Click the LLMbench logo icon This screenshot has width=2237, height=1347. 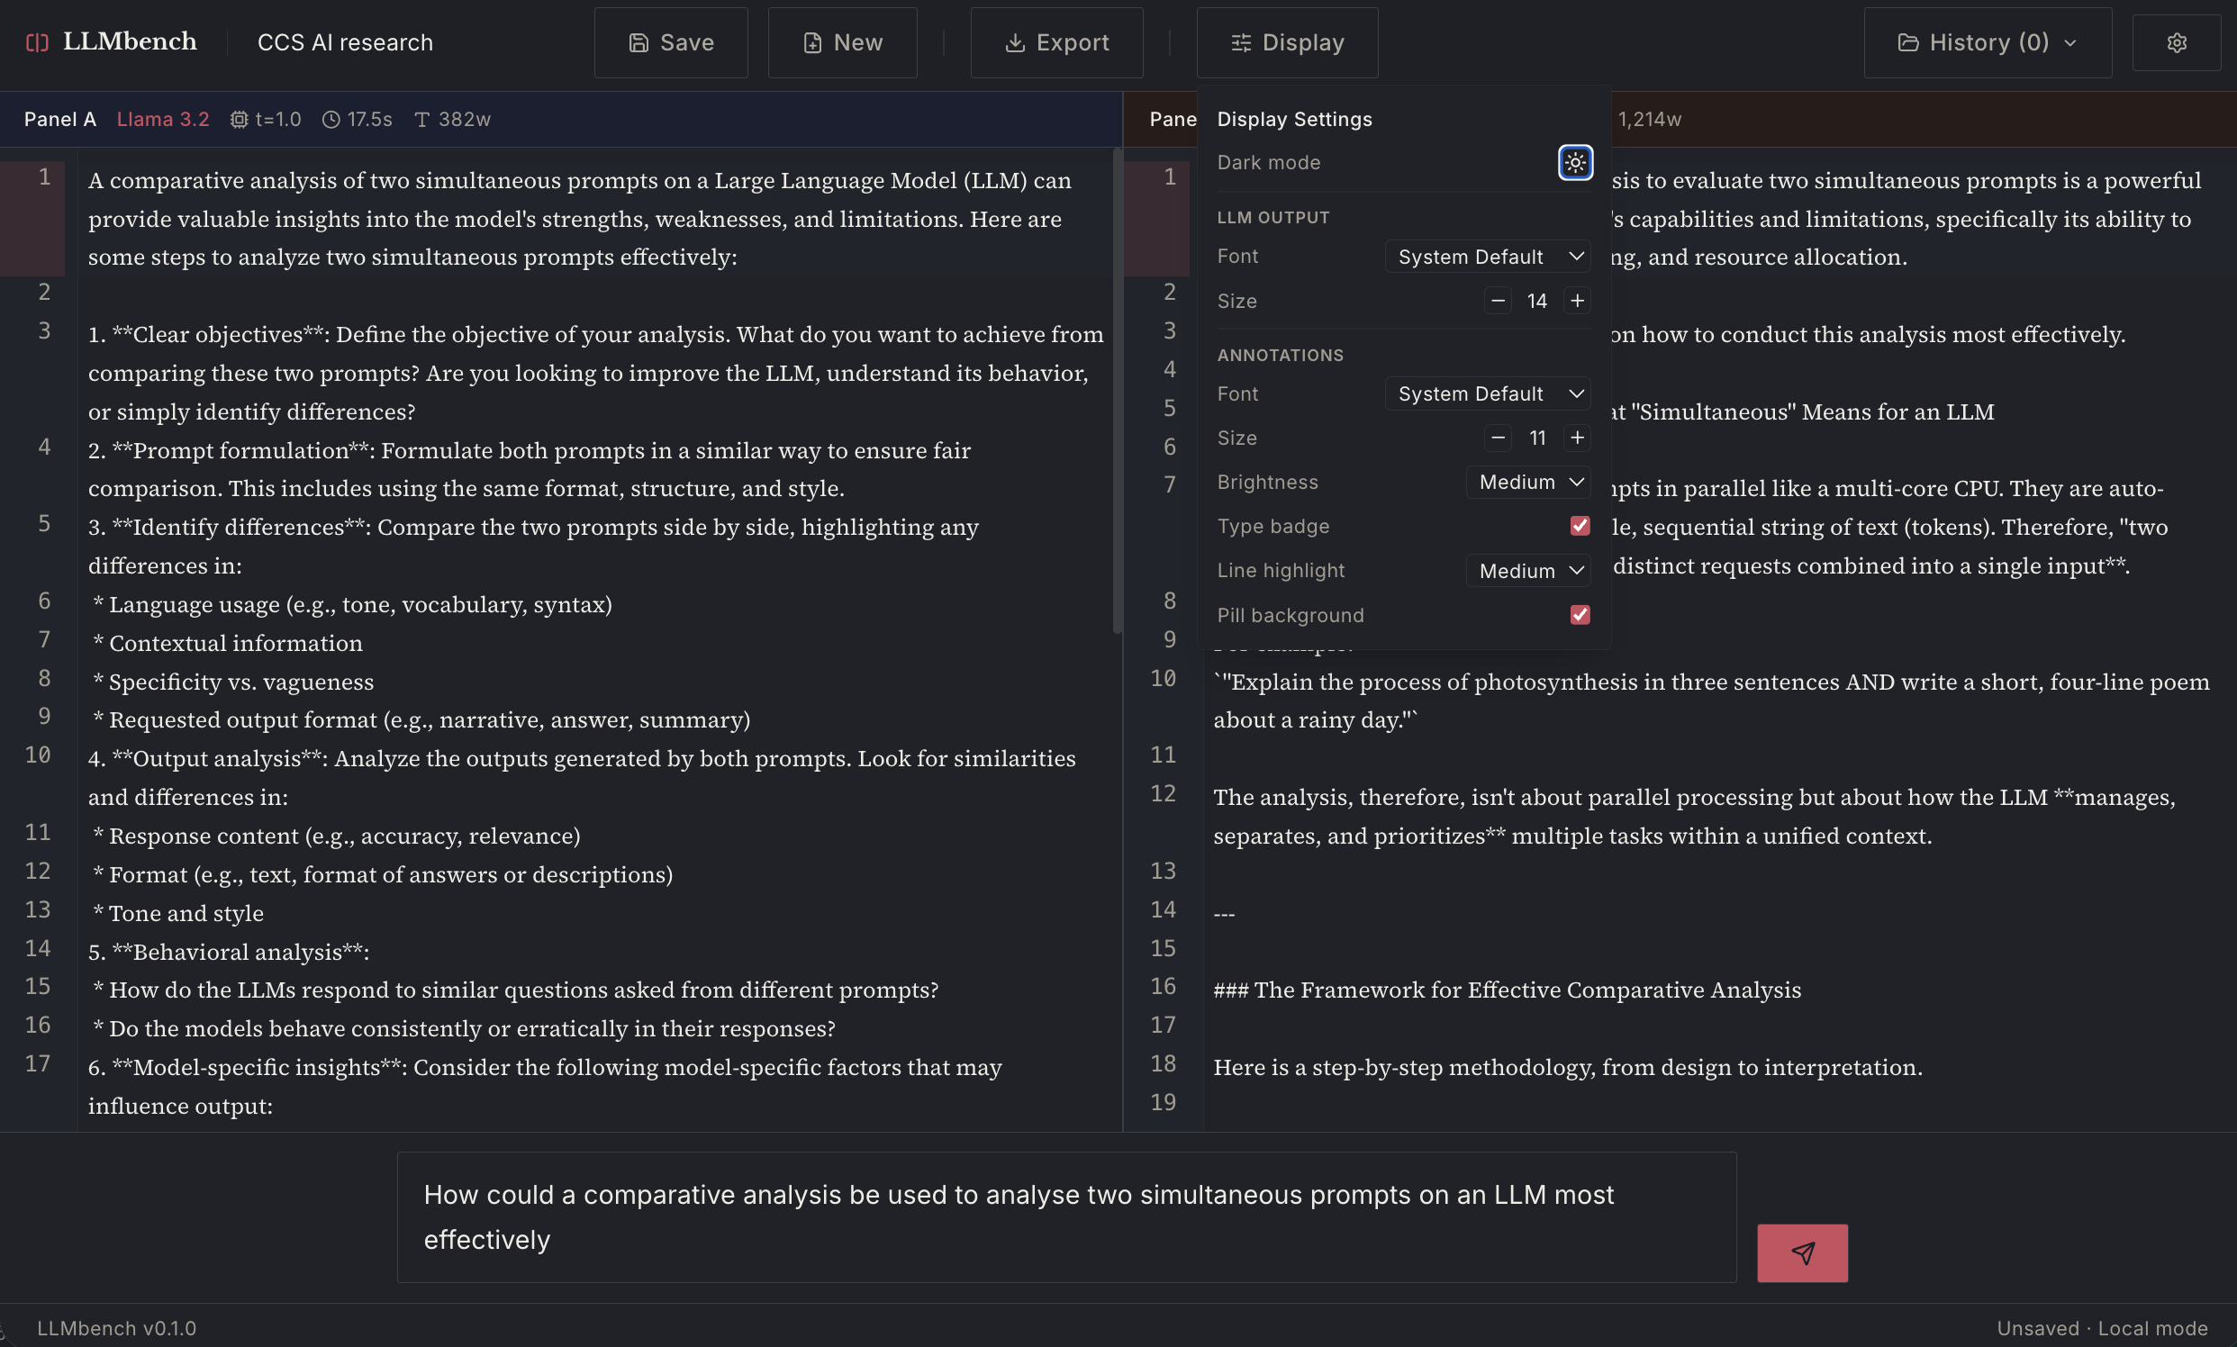coord(37,42)
